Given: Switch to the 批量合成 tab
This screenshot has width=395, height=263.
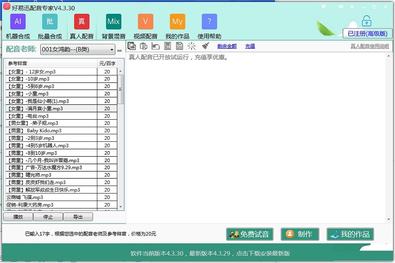Looking at the screenshot, I should (x=50, y=27).
